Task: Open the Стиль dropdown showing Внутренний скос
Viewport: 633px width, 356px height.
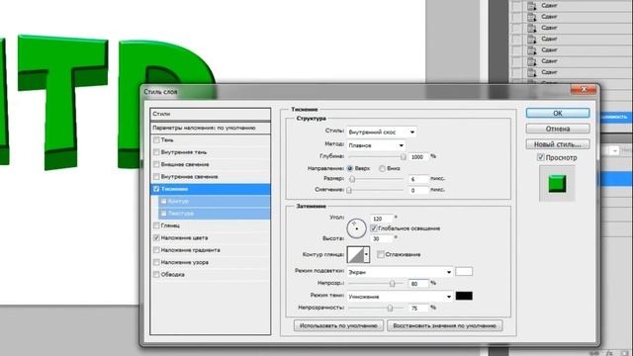Action: [382, 132]
